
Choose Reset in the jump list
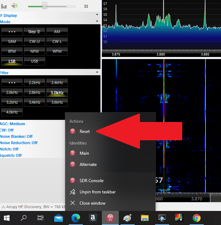85,131
